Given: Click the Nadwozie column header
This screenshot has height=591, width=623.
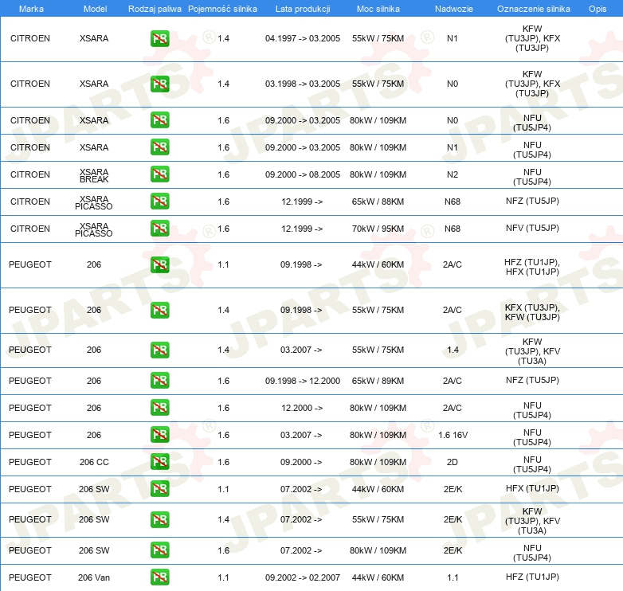Looking at the screenshot, I should (x=454, y=9).
